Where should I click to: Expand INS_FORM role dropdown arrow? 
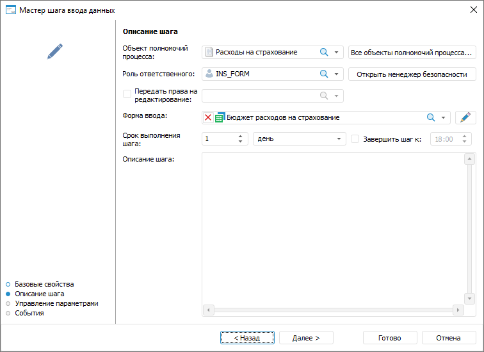(x=336, y=74)
